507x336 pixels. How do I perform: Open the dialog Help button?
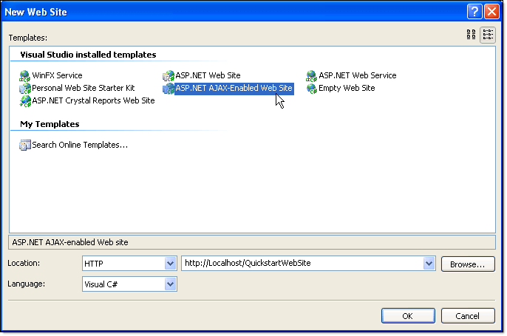(474, 12)
